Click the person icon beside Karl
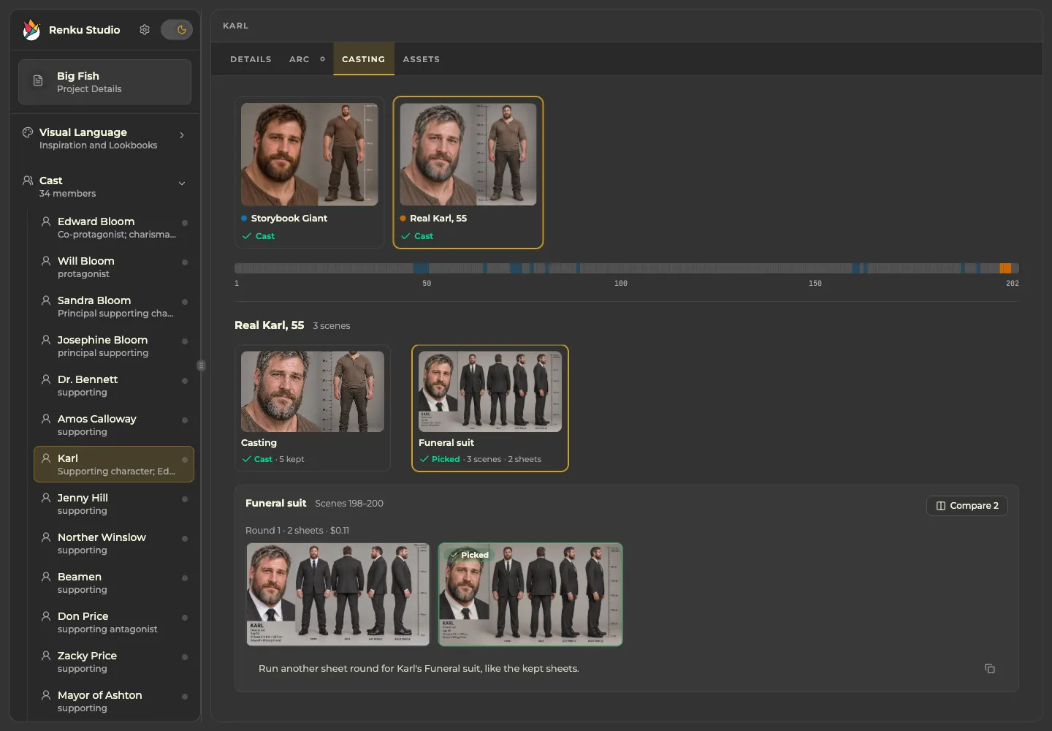 (x=46, y=458)
